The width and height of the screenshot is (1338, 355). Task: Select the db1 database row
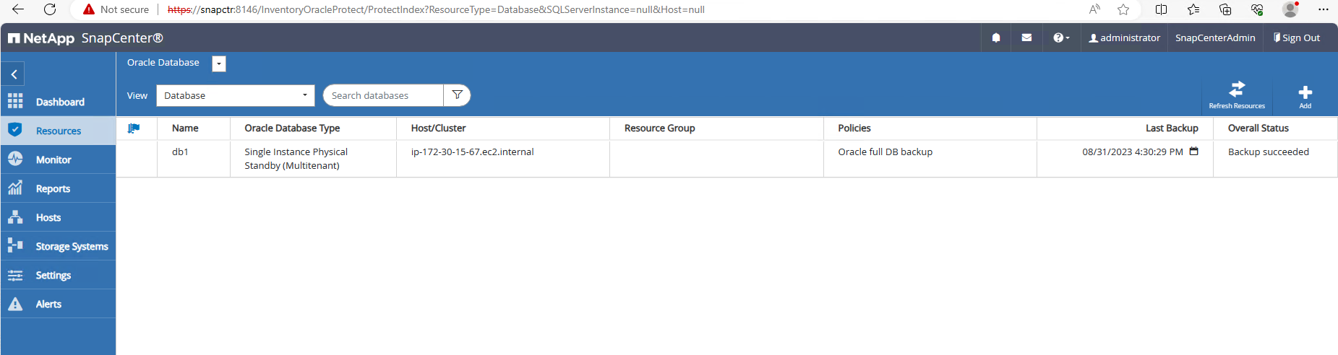(x=726, y=159)
